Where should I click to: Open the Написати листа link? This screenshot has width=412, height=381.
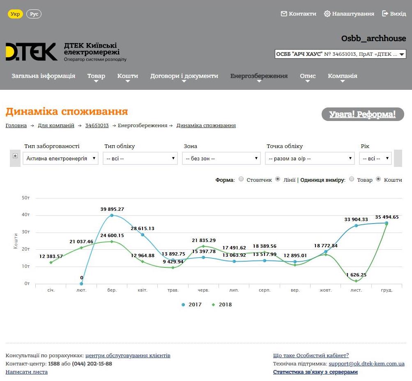point(27,372)
